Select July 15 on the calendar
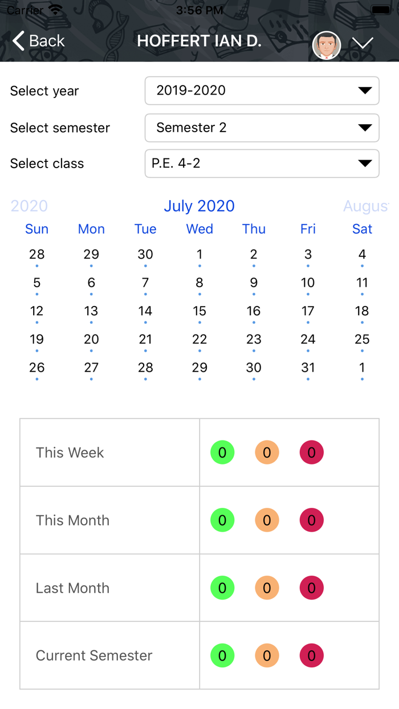The height and width of the screenshot is (709, 399). coord(199,311)
